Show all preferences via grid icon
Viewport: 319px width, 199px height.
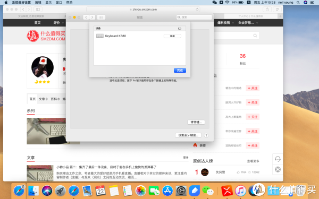click(101, 18)
